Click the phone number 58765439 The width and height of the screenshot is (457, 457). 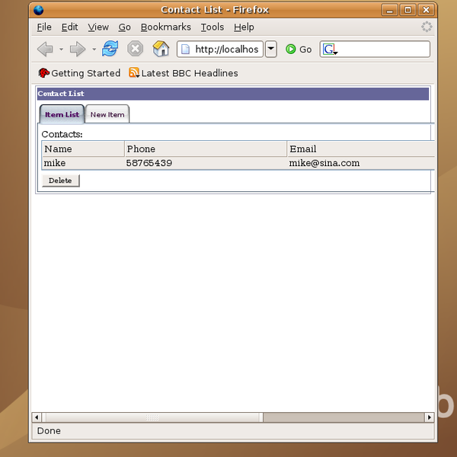(x=149, y=163)
